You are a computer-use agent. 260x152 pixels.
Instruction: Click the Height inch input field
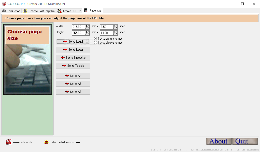point(107,33)
